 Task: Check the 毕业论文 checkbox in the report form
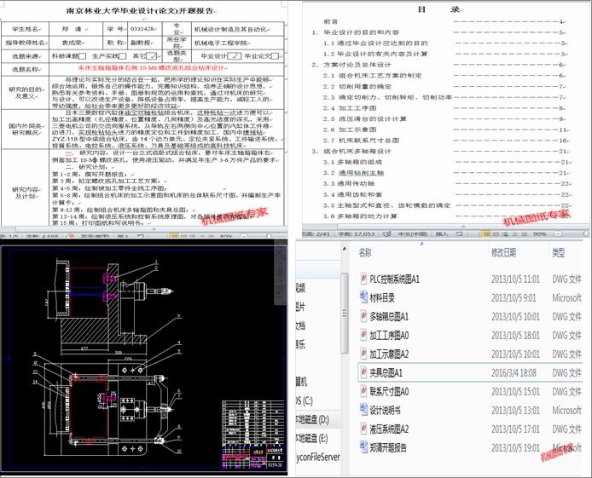[x=276, y=56]
